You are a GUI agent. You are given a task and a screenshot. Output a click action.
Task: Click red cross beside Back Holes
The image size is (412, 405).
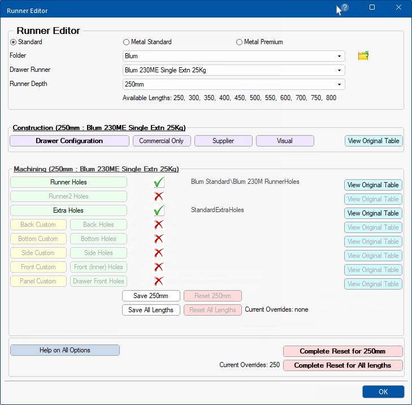pos(159,225)
